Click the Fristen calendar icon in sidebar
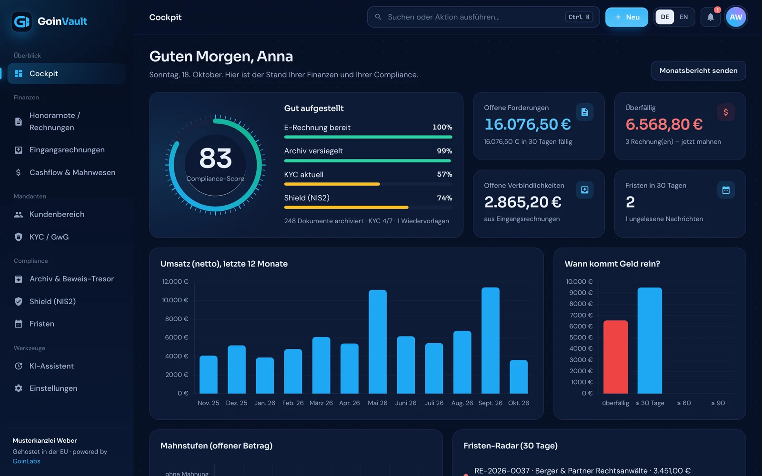The width and height of the screenshot is (762, 476). (19, 324)
